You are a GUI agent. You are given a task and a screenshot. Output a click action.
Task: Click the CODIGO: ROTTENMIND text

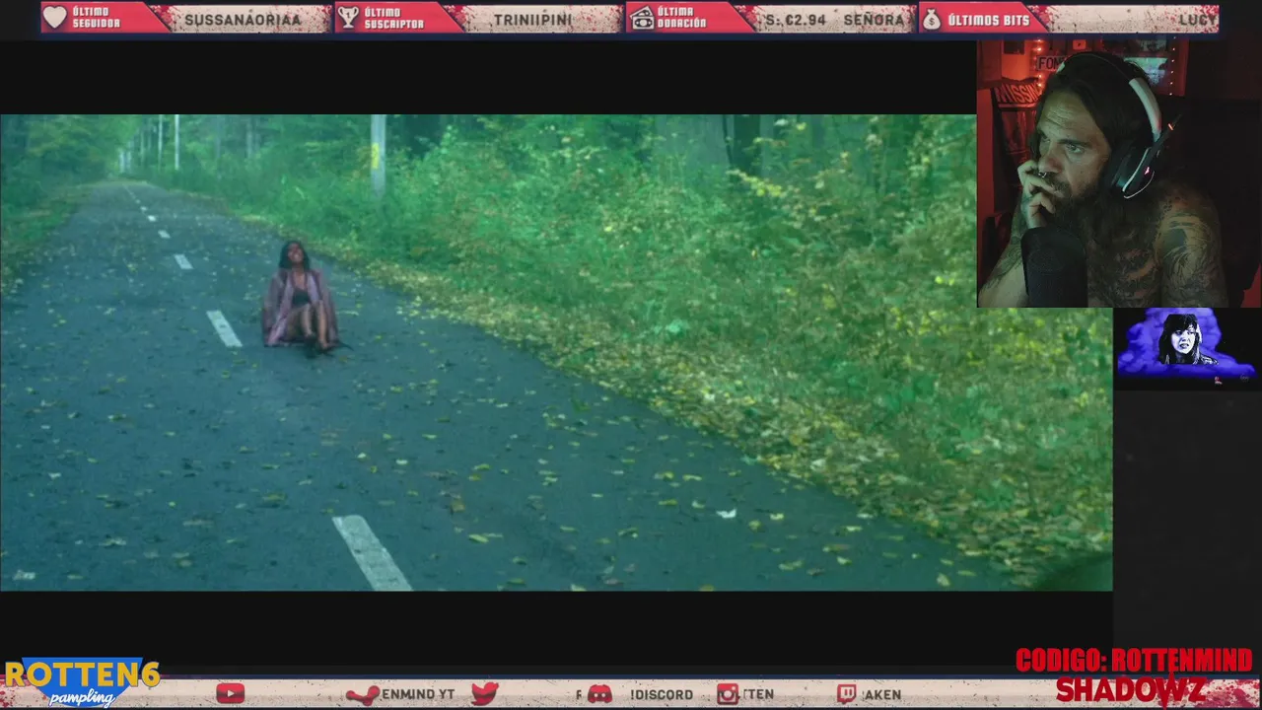(1134, 661)
